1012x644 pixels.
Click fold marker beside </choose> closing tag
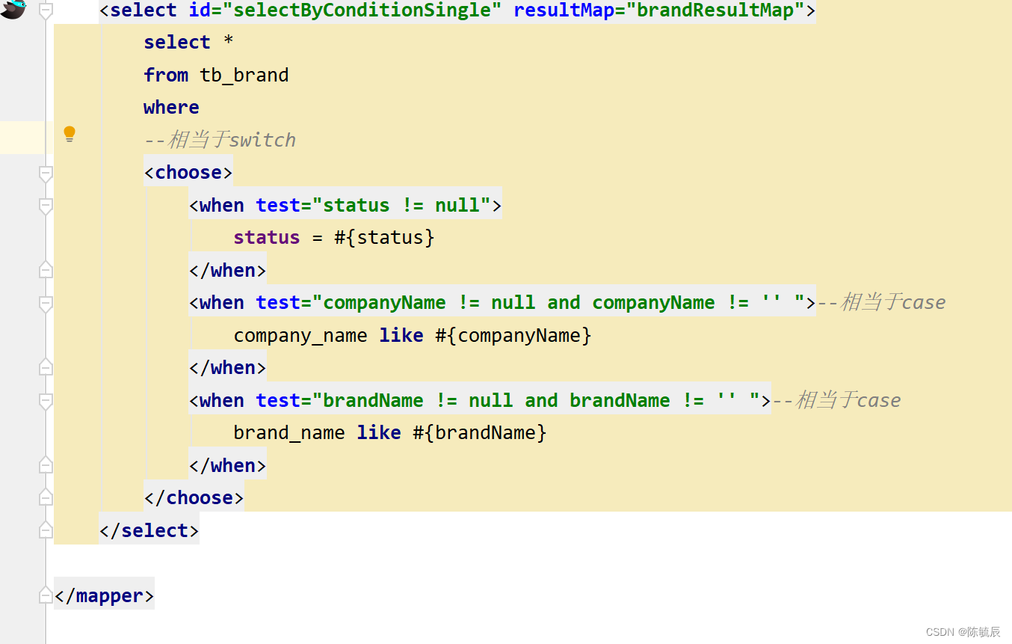[46, 497]
